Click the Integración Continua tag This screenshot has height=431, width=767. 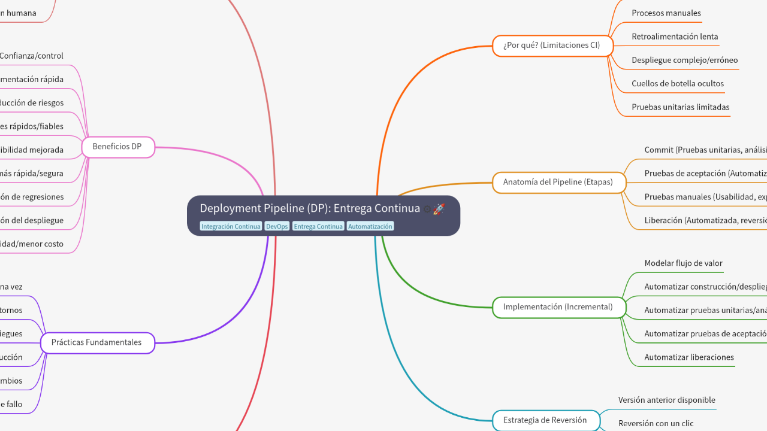click(231, 226)
